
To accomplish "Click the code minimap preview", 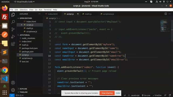I will click(x=165, y=26).
